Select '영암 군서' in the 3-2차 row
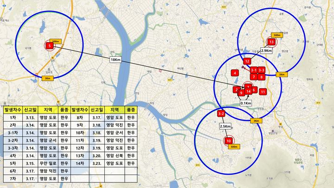The height and width of the screenshot is (188, 334). point(48,140)
